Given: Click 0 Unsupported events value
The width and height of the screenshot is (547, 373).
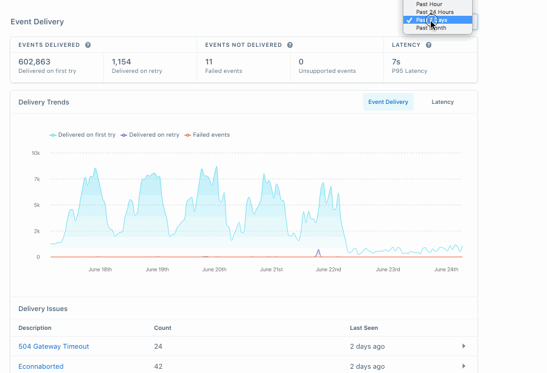Looking at the screenshot, I should click(301, 61).
